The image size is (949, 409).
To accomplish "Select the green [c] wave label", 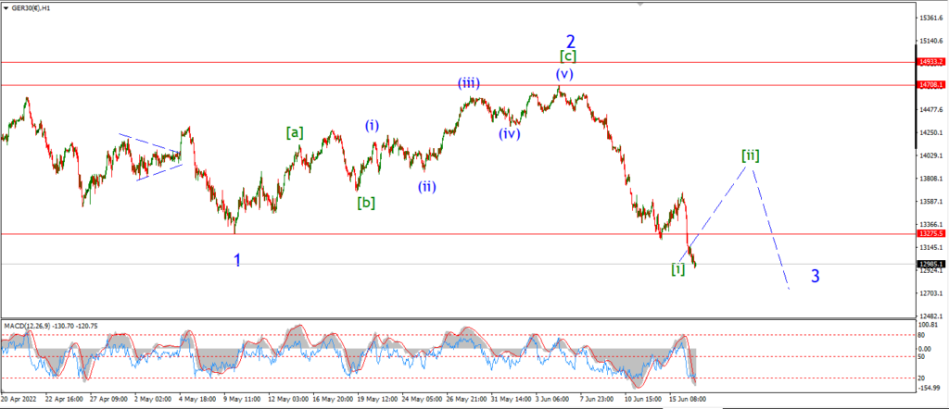I will click(567, 56).
